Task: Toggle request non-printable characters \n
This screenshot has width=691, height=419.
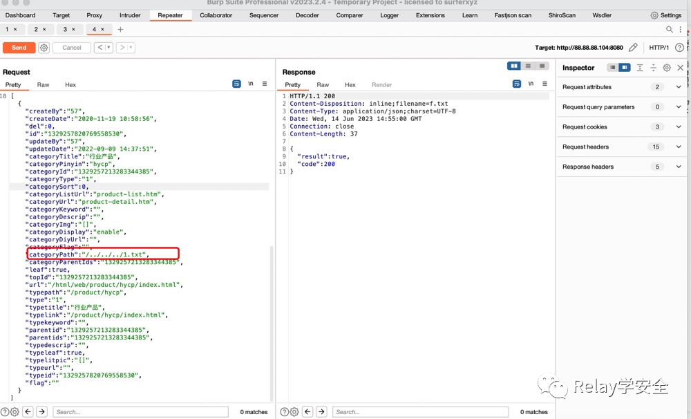Action: pyautogui.click(x=251, y=84)
